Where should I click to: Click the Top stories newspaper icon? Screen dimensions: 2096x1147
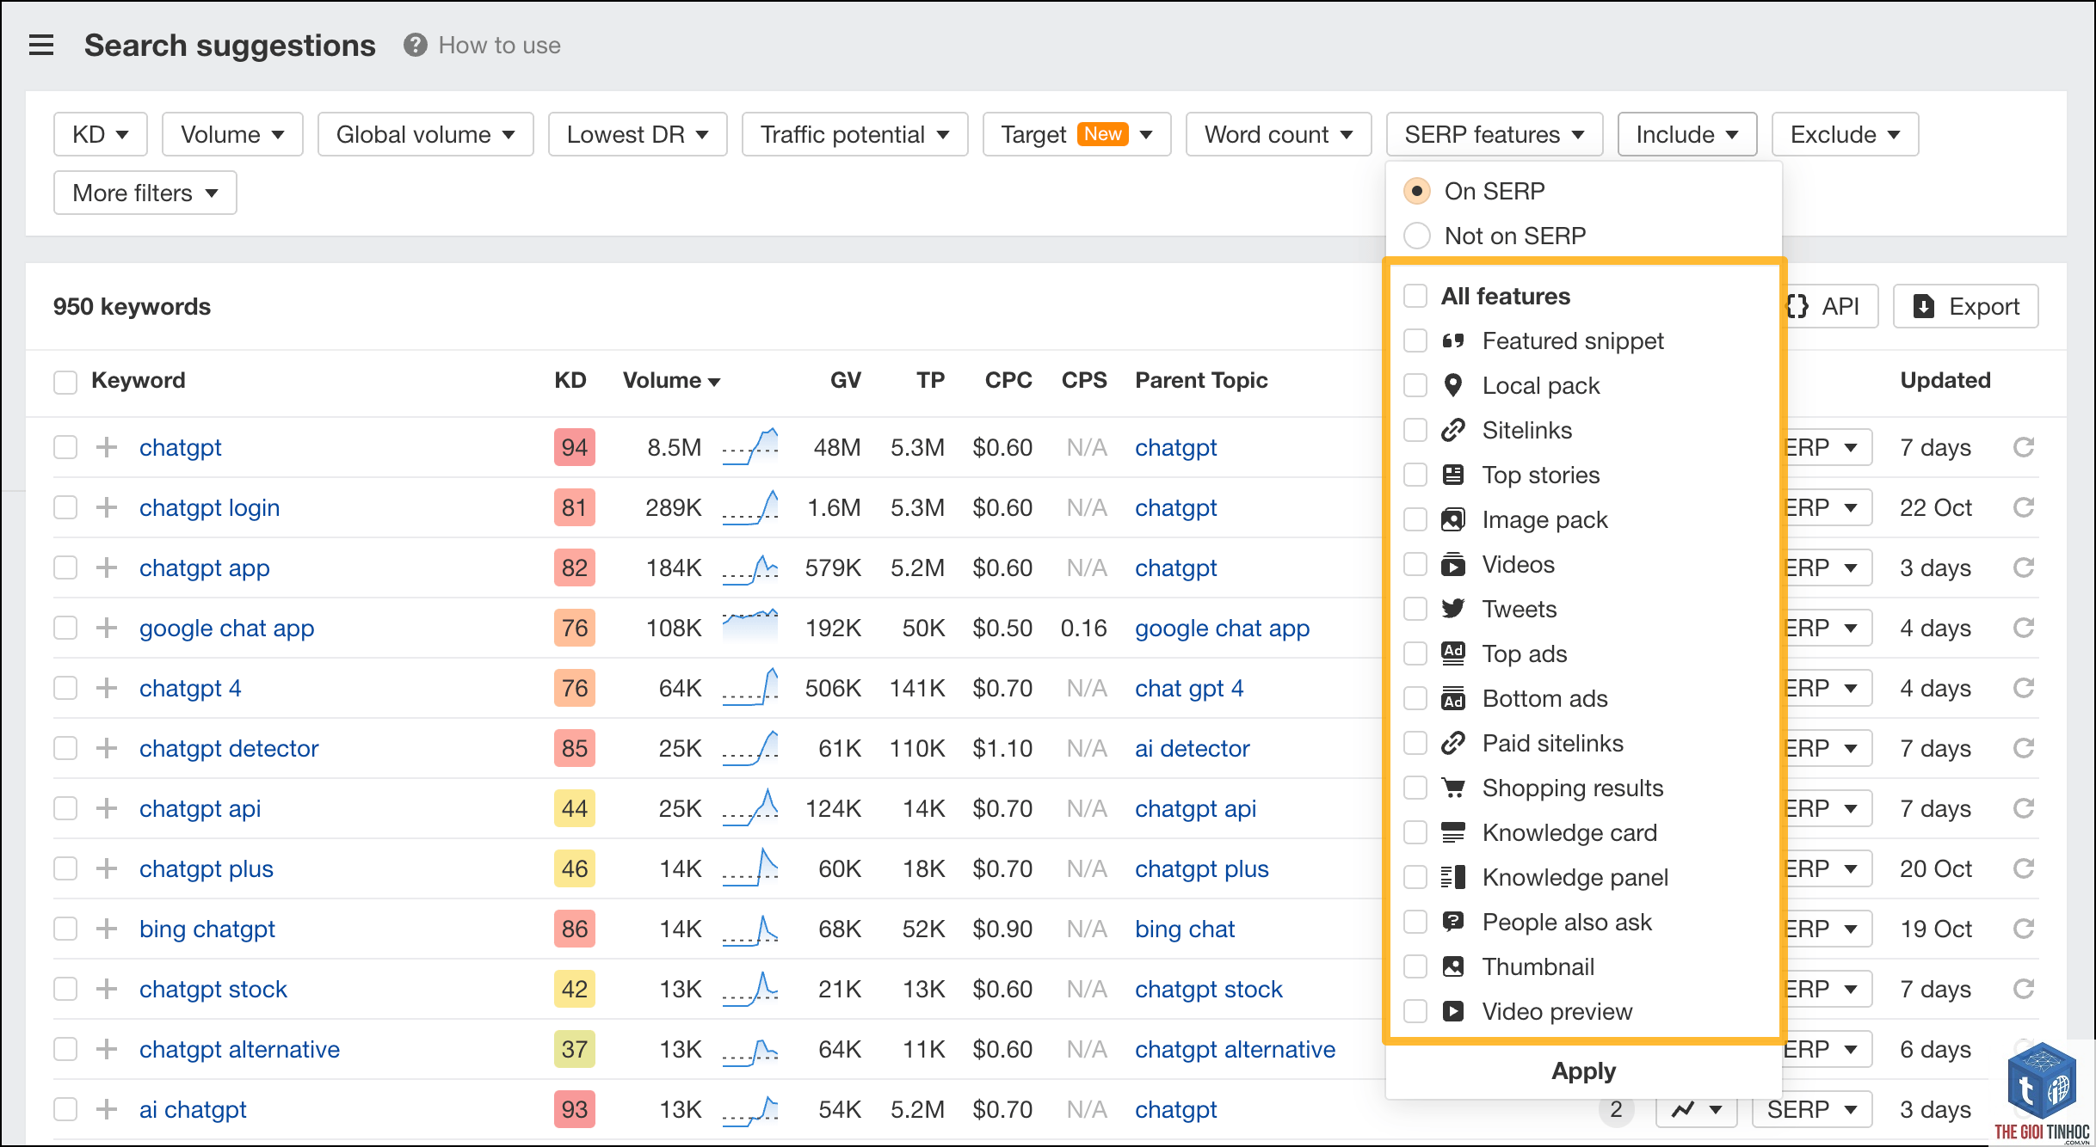click(x=1453, y=475)
